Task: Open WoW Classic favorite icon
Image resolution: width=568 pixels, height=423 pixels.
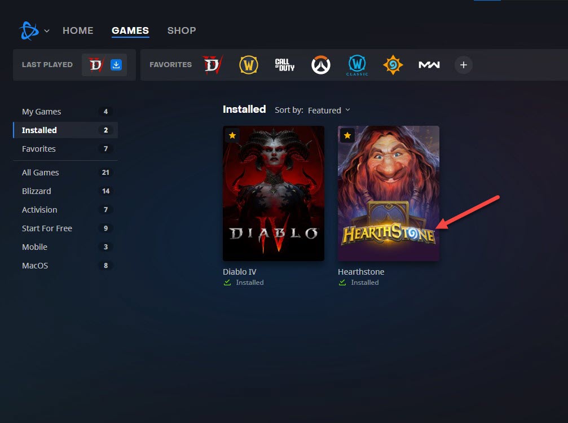Action: coord(357,65)
